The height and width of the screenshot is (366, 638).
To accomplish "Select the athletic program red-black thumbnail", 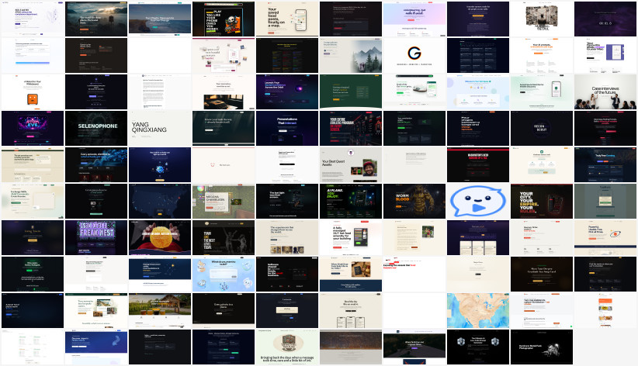I will click(351, 128).
